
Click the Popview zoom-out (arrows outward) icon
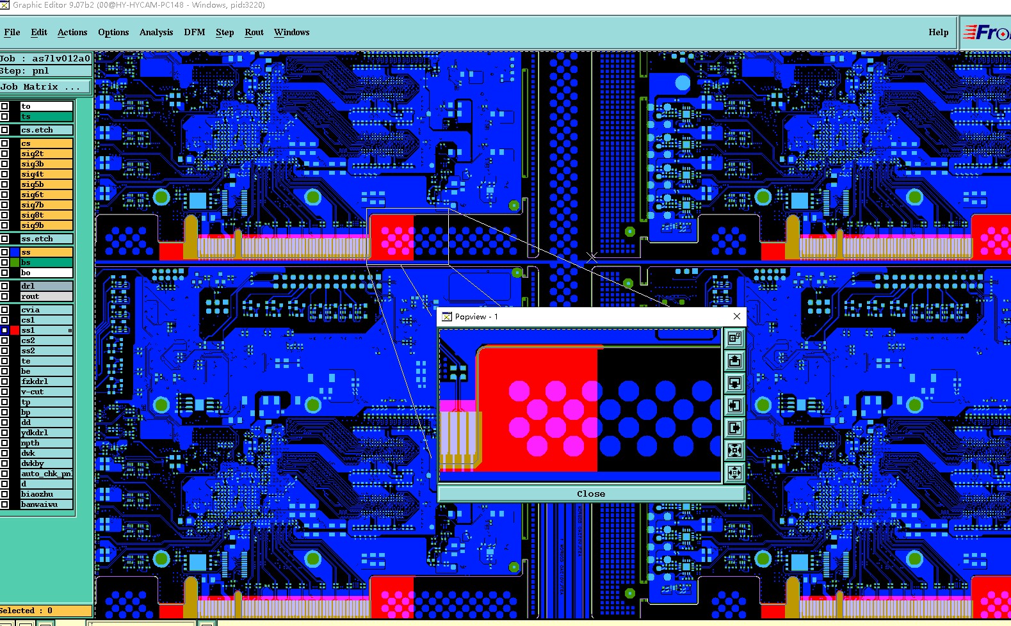pos(734,472)
